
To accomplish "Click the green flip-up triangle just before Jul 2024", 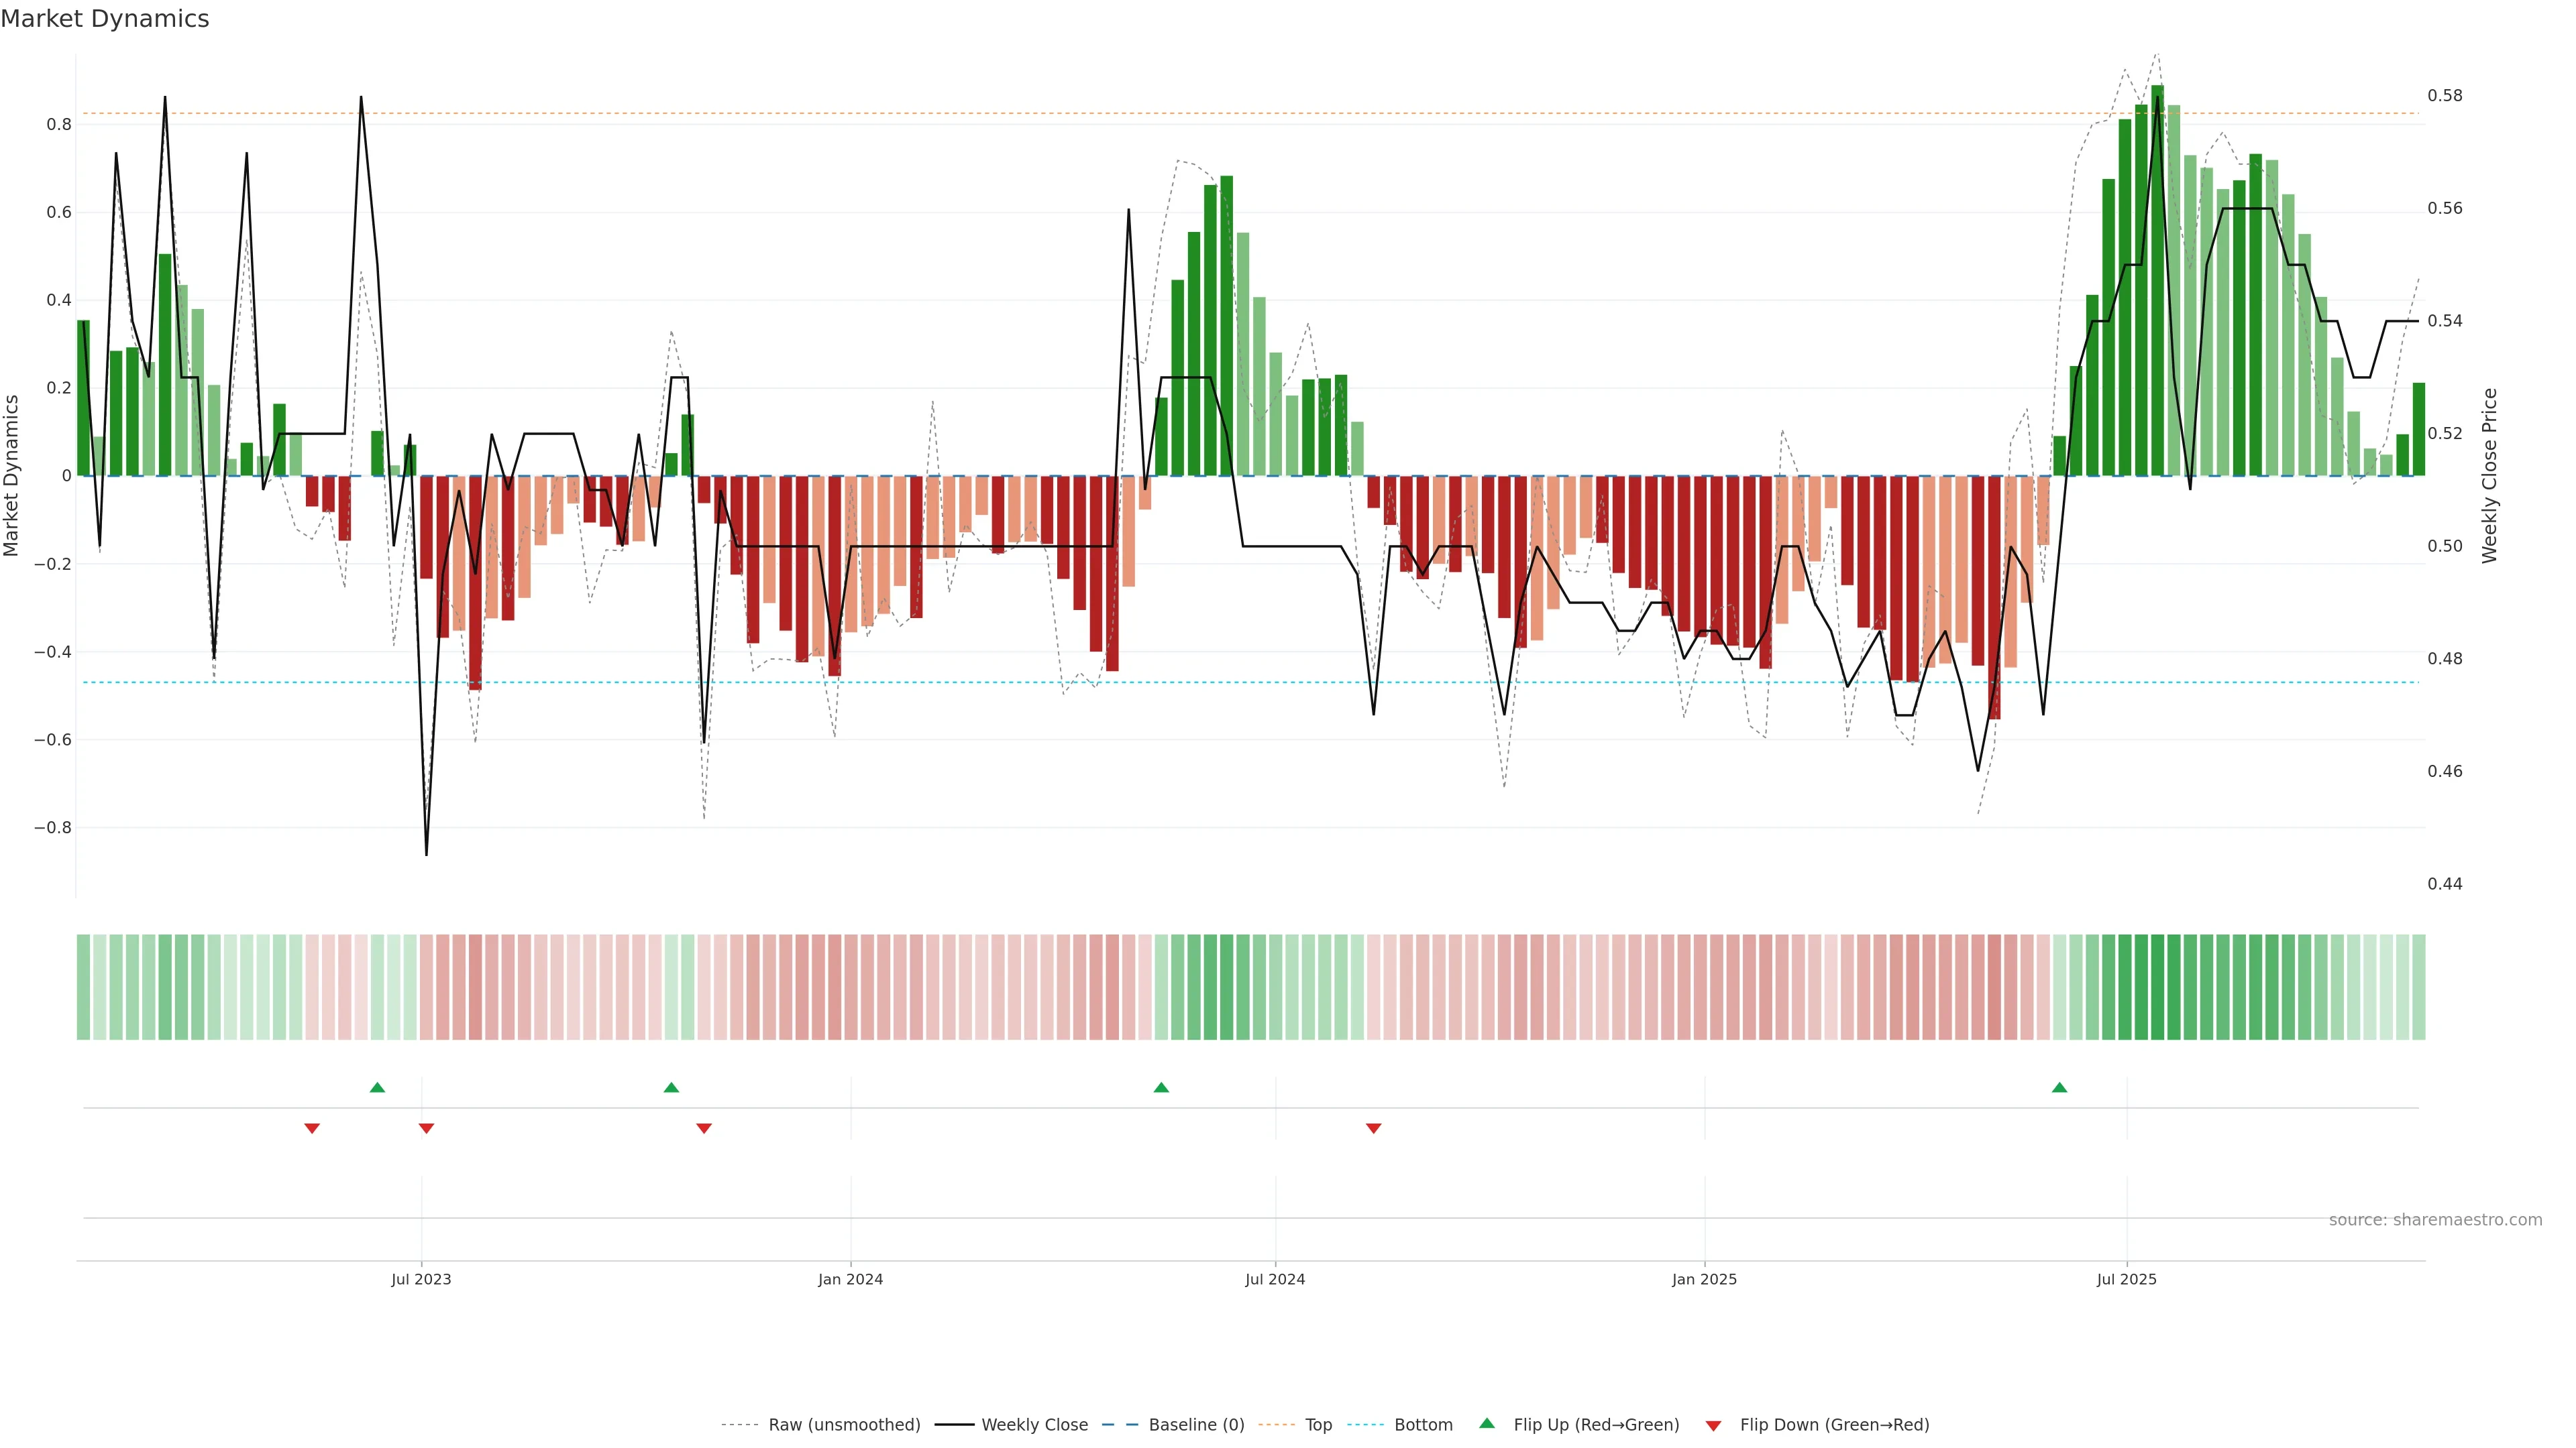I will point(1161,1087).
